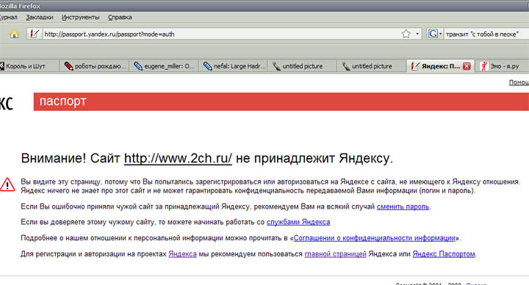Open the Закладки menu
The height and width of the screenshot is (285, 529).
pyautogui.click(x=40, y=17)
